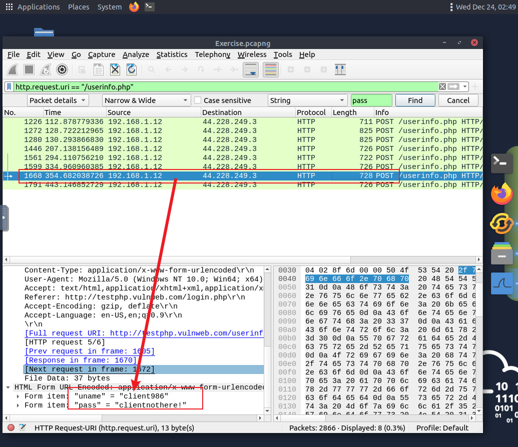Viewport: 518px width, 447px height.
Task: Go to next packet arrow icon
Action: pyautogui.click(x=185, y=69)
